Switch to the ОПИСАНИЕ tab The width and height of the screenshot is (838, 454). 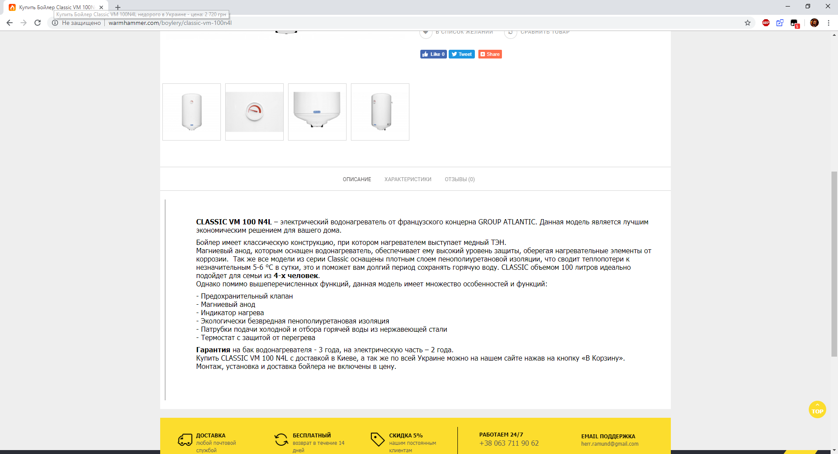(x=357, y=179)
